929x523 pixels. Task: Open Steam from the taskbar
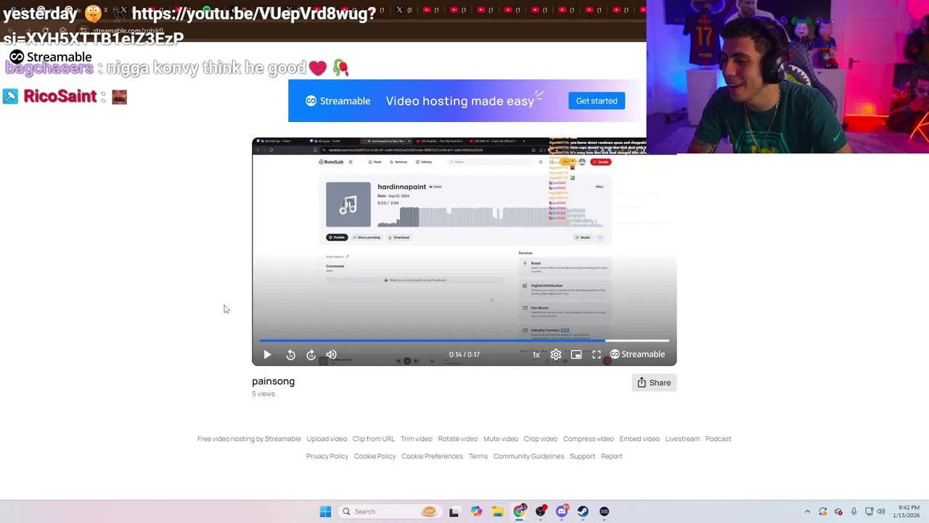click(583, 511)
